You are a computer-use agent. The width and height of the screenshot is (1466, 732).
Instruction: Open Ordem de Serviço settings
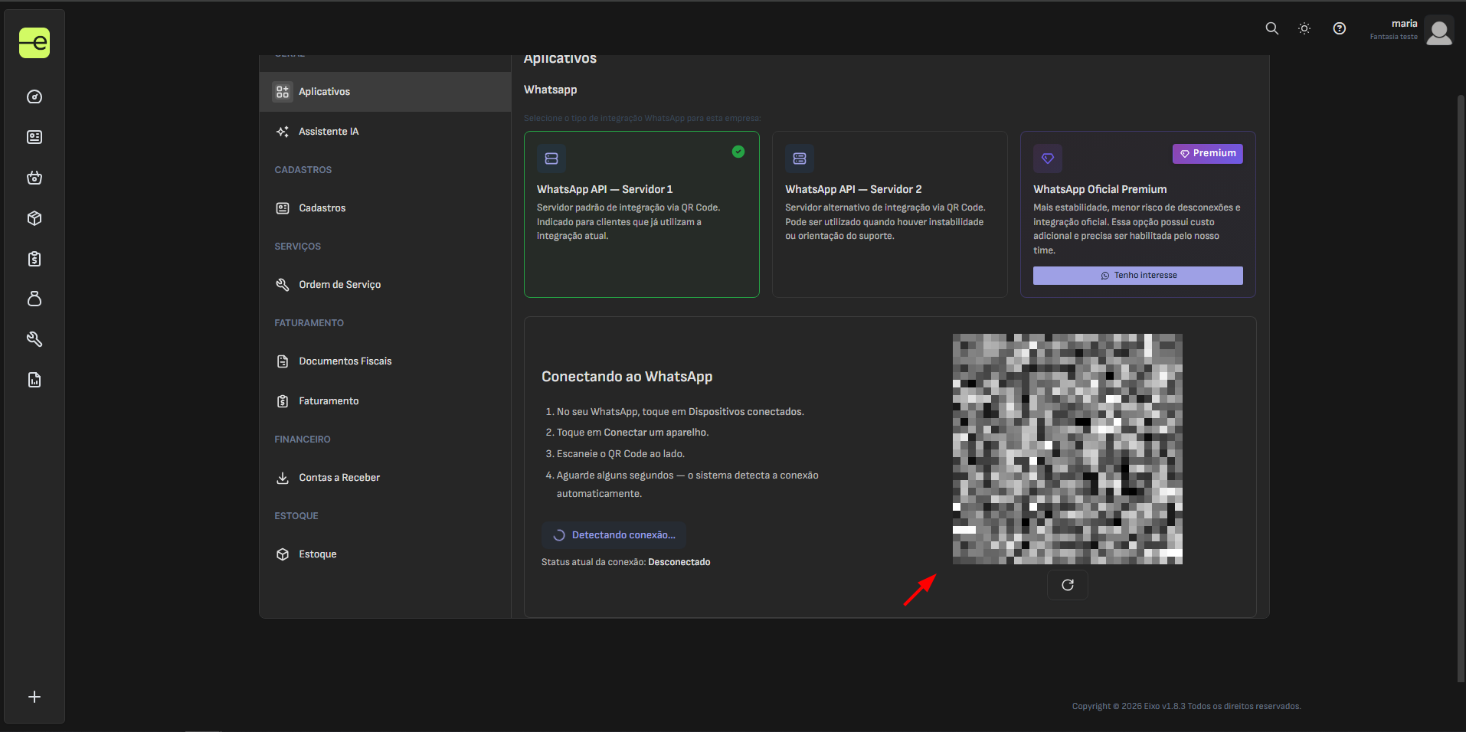tap(385, 285)
